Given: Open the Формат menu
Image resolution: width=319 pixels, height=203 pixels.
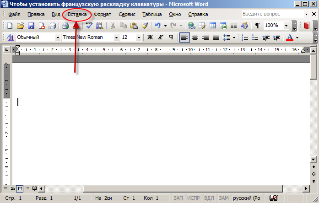Looking at the screenshot, I should click(x=103, y=14).
